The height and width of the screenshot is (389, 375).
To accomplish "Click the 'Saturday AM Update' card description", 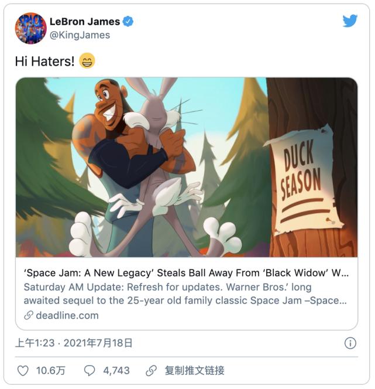I will click(x=185, y=294).
